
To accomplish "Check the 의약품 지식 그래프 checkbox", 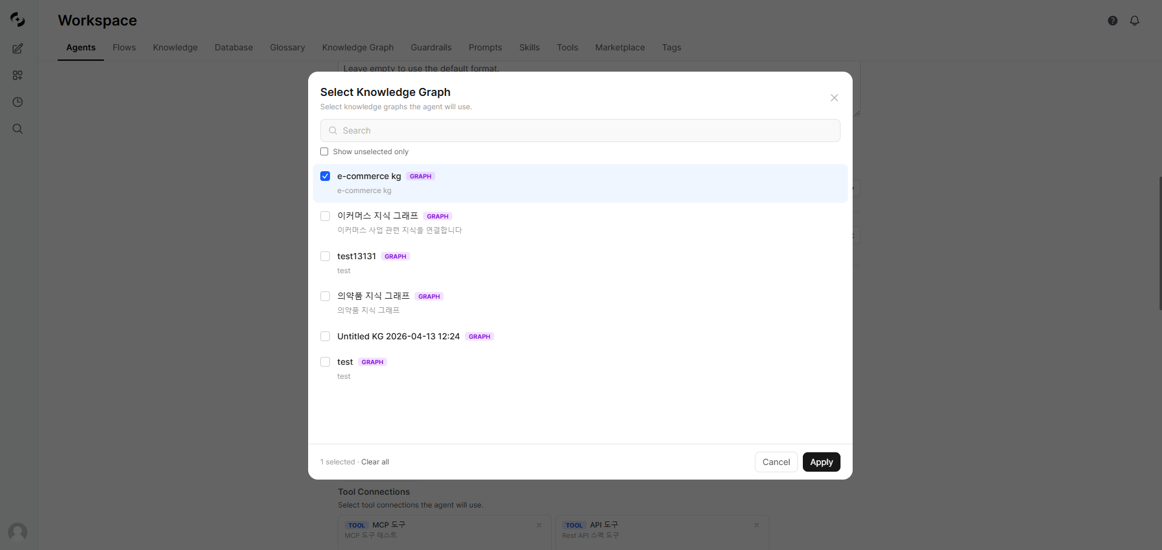I will 325,296.
